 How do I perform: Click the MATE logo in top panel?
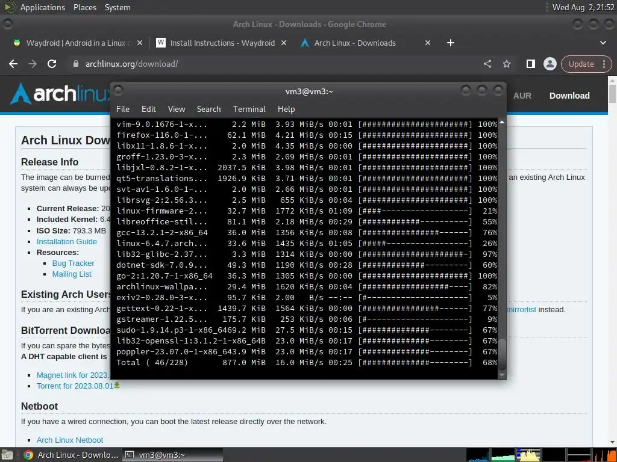coord(10,7)
